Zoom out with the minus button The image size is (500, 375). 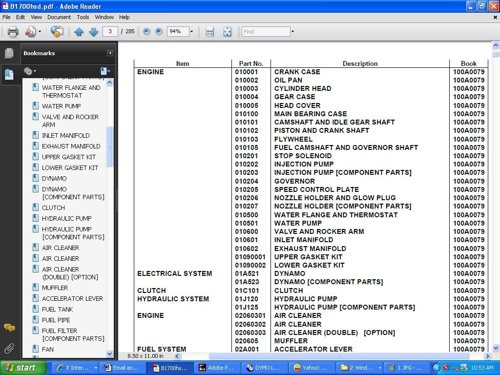(146, 31)
